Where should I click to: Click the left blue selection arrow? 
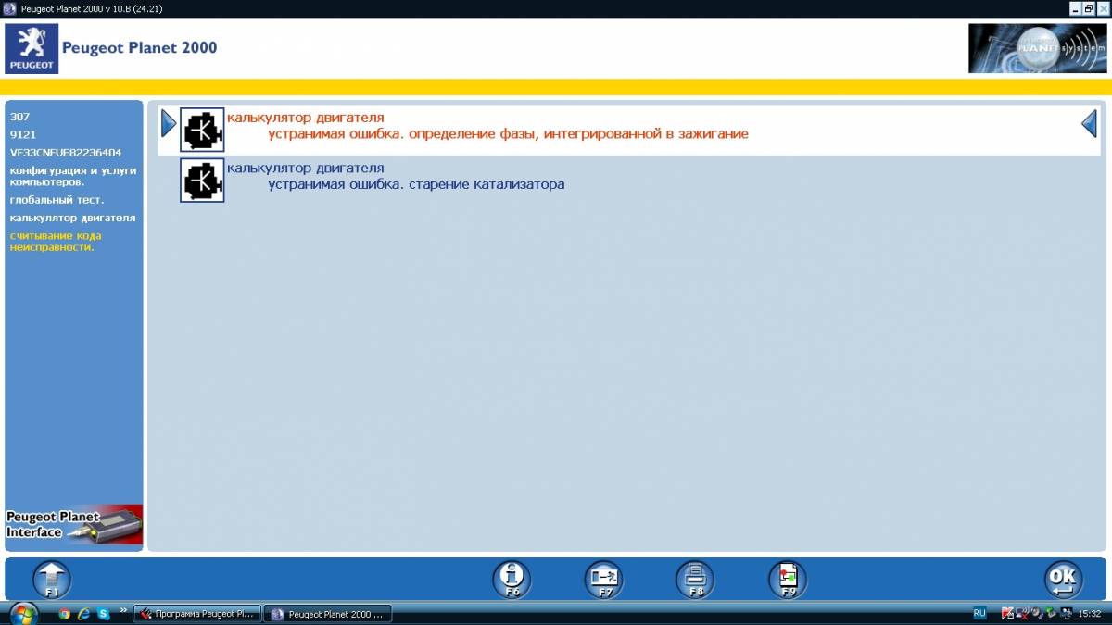point(168,123)
